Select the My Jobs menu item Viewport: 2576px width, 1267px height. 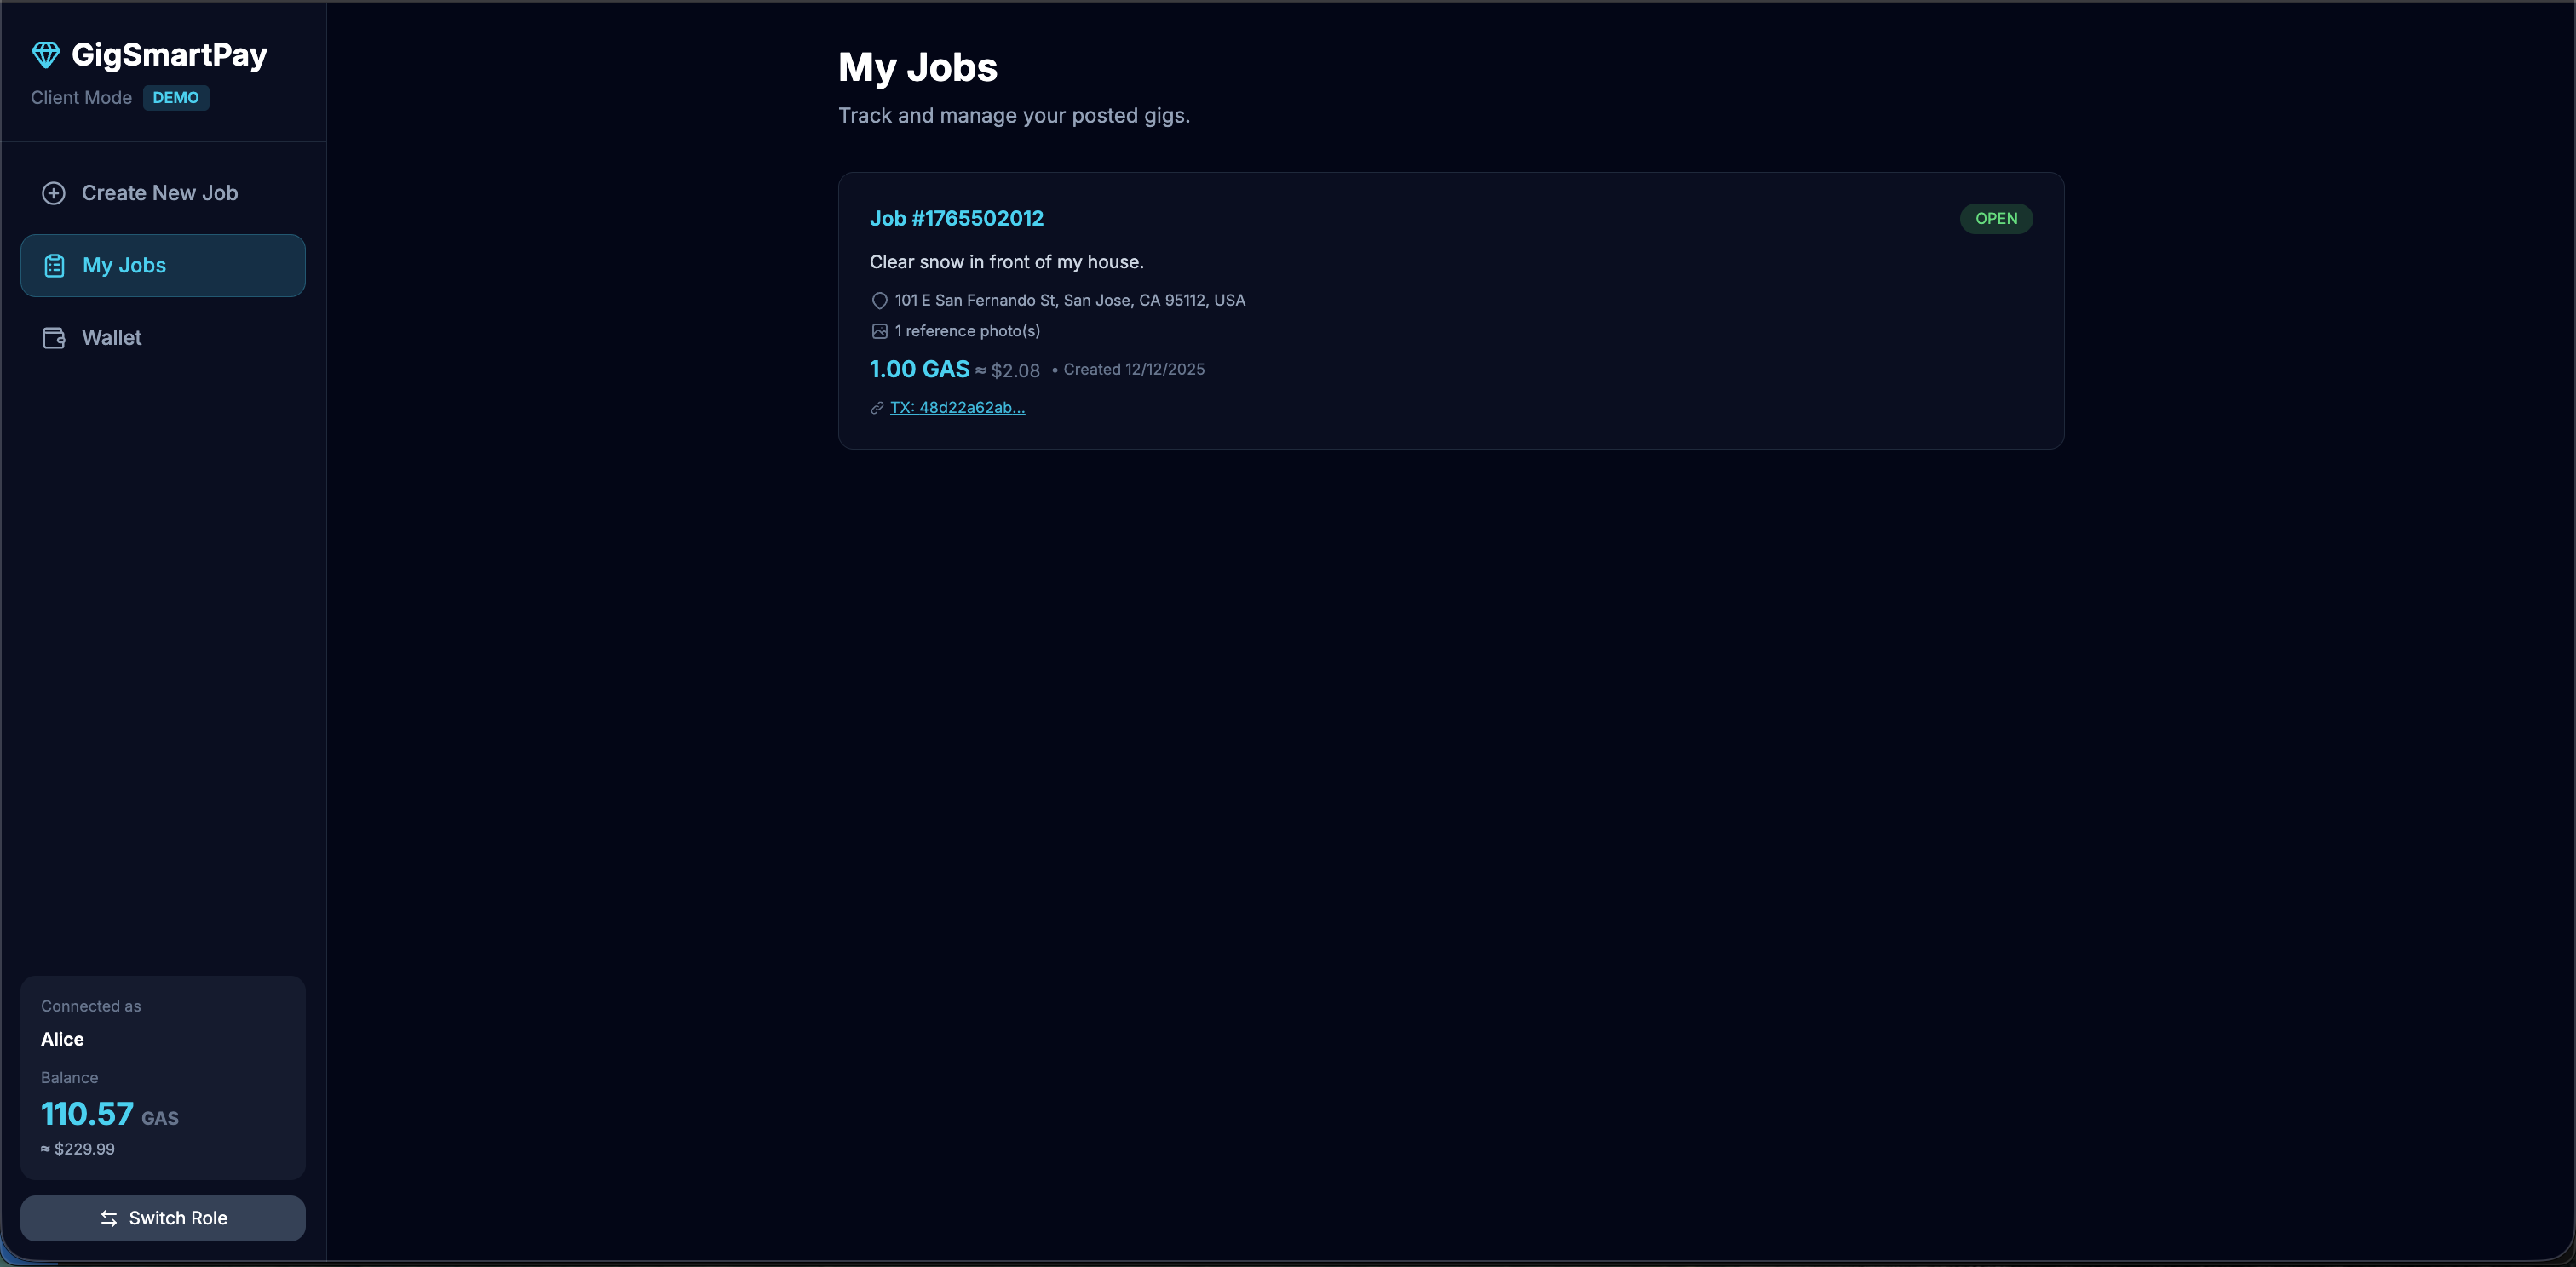coord(124,266)
